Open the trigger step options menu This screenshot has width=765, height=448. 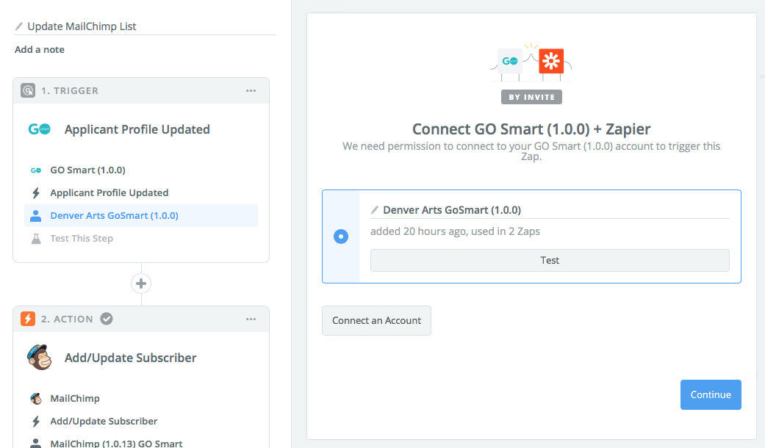(251, 90)
